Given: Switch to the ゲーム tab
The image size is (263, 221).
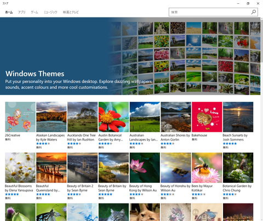Looking at the screenshot, I should pyautogui.click(x=35, y=12).
